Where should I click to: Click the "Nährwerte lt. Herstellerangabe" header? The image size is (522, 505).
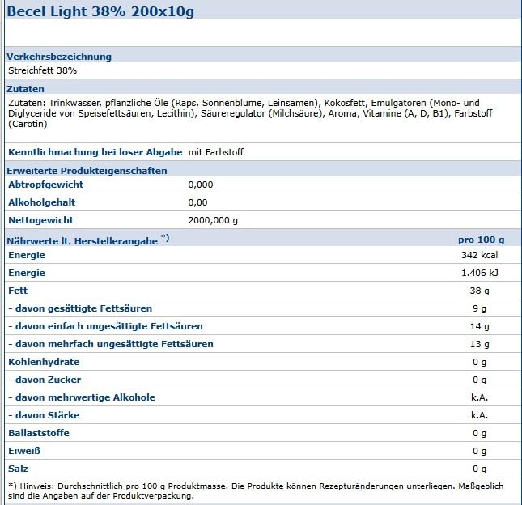pyautogui.click(x=88, y=240)
